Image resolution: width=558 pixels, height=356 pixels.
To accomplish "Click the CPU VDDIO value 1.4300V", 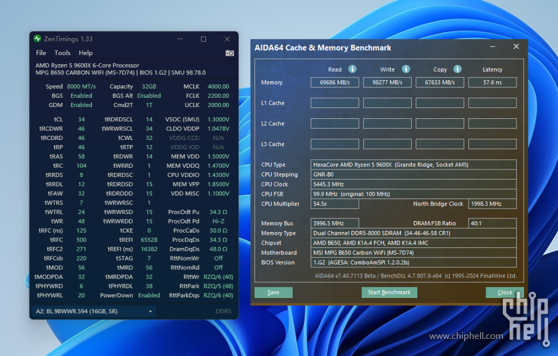I will point(218,175).
